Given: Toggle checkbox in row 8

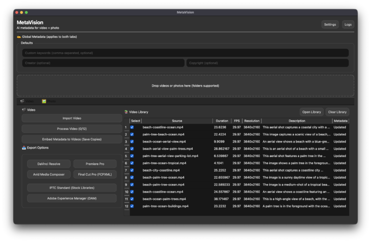Looking at the screenshot, I should point(132,177).
